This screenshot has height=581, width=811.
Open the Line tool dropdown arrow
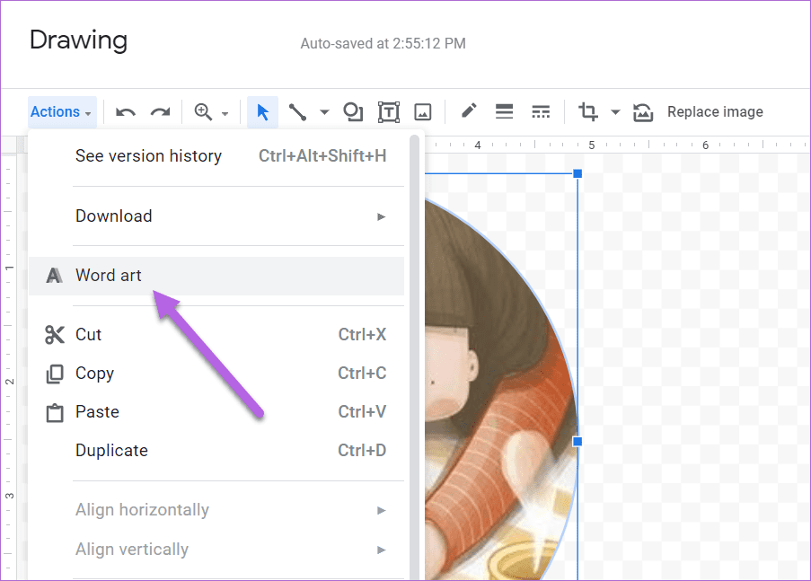point(324,113)
